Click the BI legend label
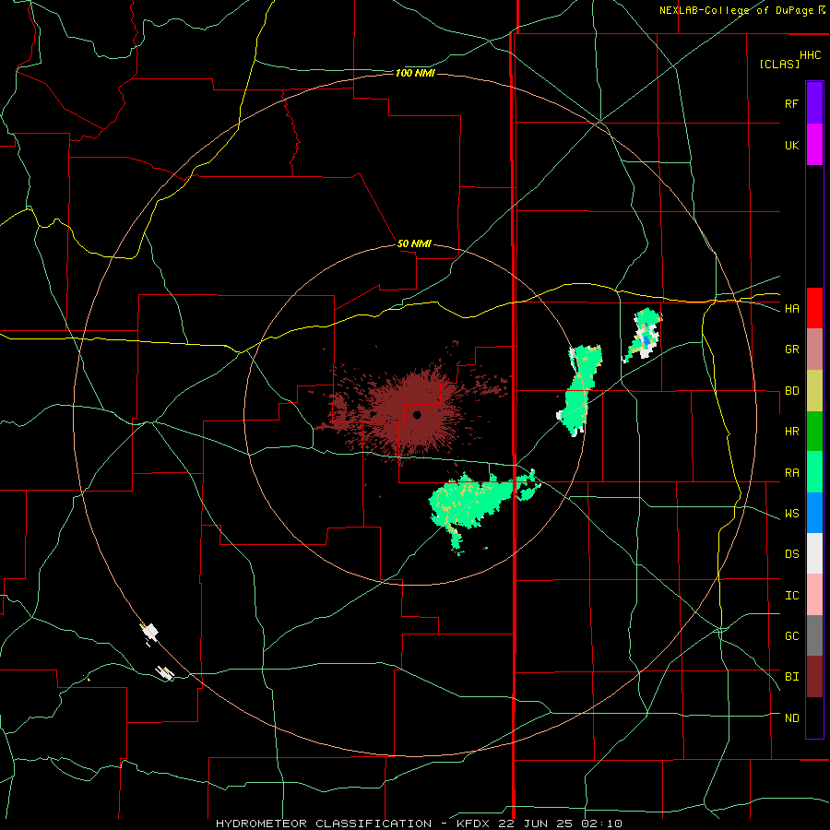830x830 pixels. click(x=791, y=677)
